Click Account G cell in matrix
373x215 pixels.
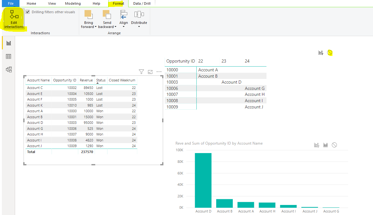coord(255,88)
